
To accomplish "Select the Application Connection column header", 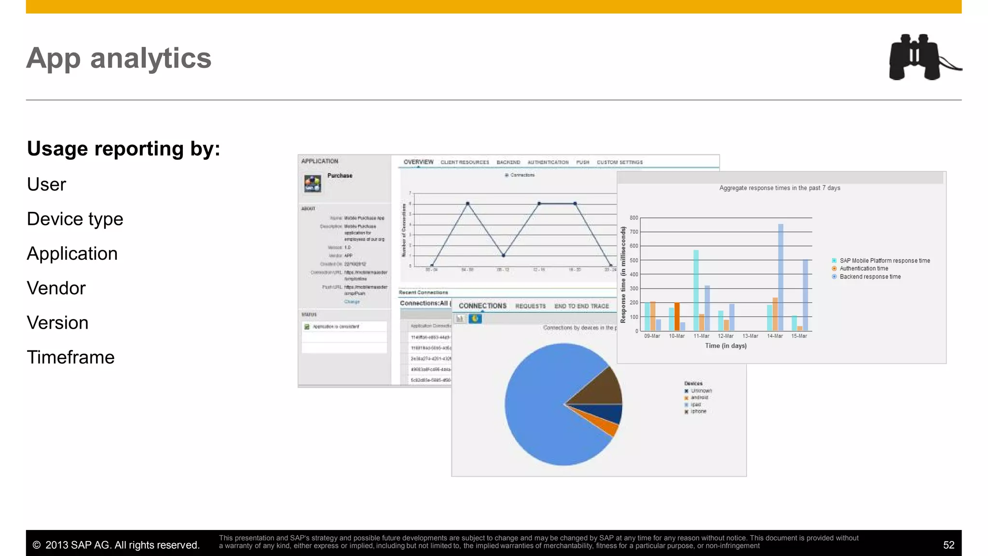I will click(x=431, y=326).
